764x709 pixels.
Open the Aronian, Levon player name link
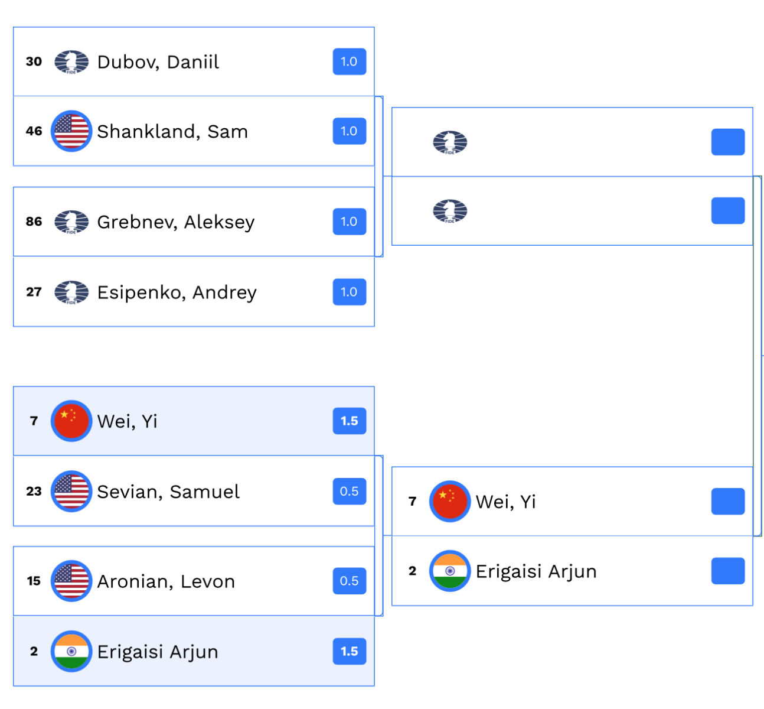pyautogui.click(x=166, y=581)
